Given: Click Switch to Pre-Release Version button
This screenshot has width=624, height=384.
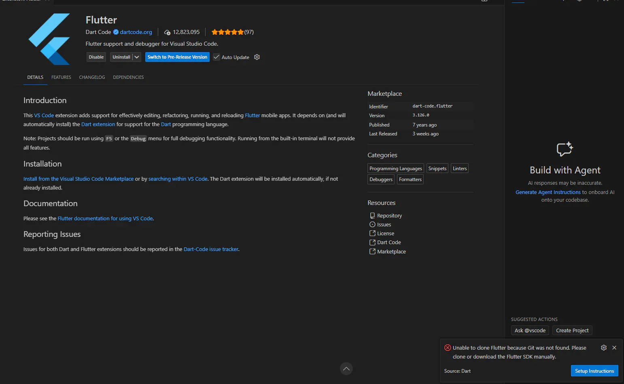Looking at the screenshot, I should tap(177, 57).
